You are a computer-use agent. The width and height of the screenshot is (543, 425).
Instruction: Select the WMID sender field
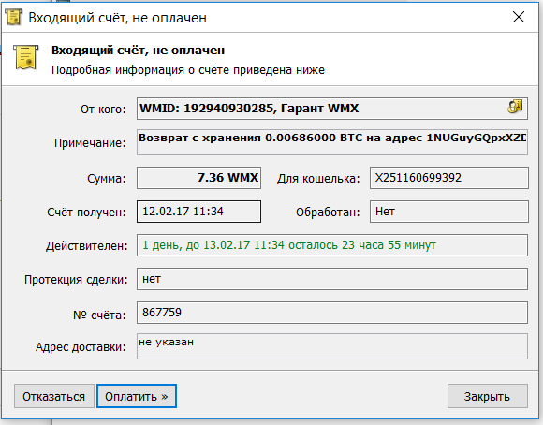(332, 109)
